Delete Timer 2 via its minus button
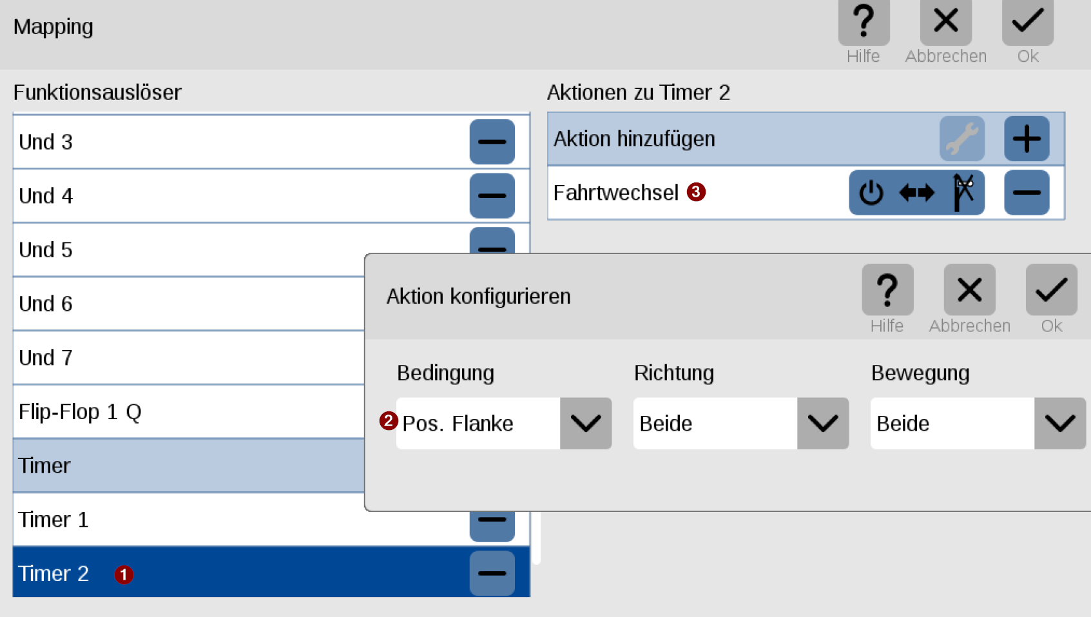The height and width of the screenshot is (617, 1091). pyautogui.click(x=492, y=573)
